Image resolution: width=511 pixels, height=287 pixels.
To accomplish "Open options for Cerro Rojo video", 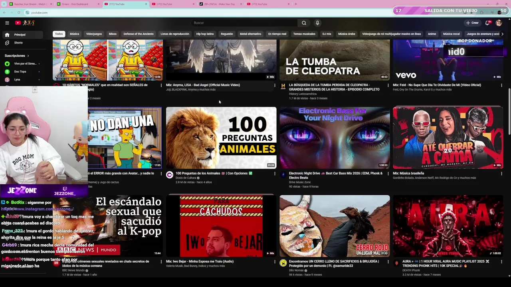I will coord(388,262).
